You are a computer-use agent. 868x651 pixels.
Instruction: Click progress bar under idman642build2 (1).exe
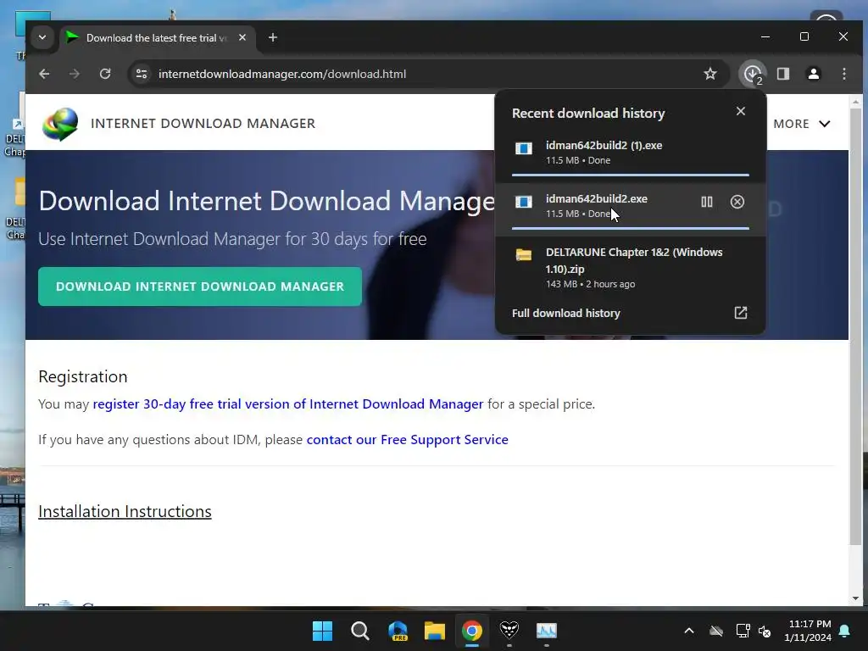tap(631, 175)
